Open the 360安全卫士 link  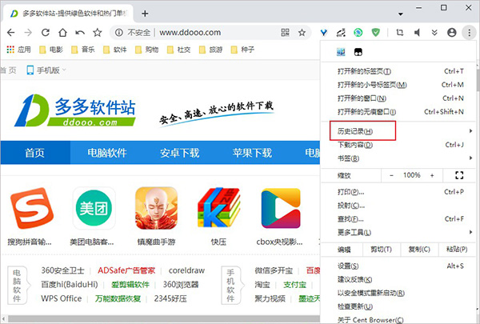point(62,270)
